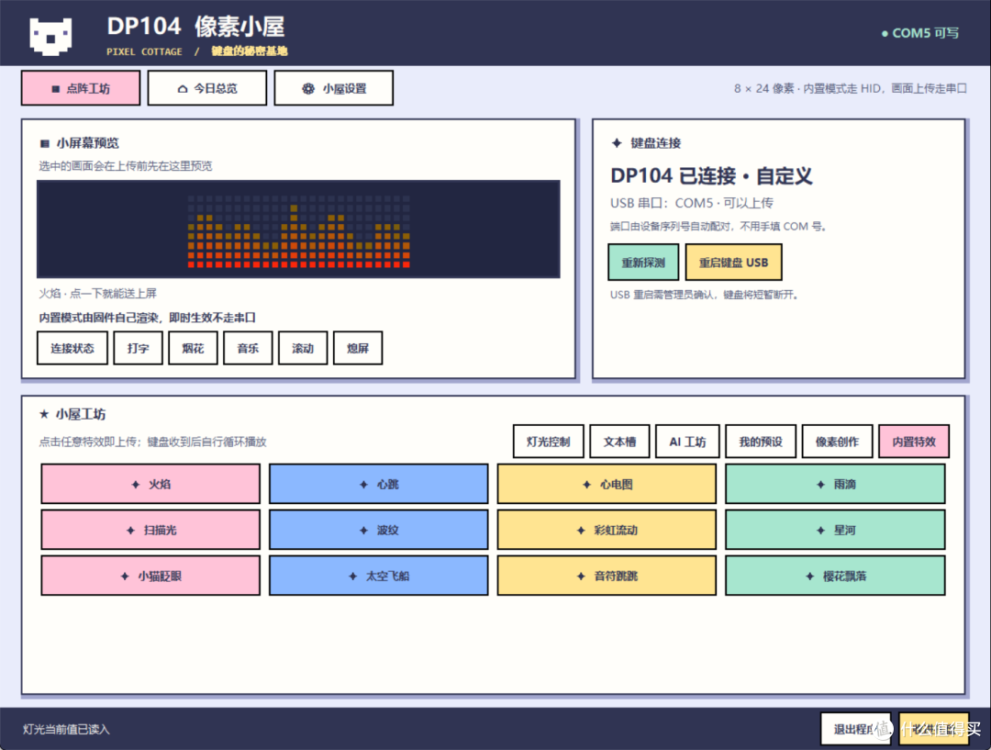Click the 灯光当前值已读入 status text
The height and width of the screenshot is (750, 991).
pos(66,729)
